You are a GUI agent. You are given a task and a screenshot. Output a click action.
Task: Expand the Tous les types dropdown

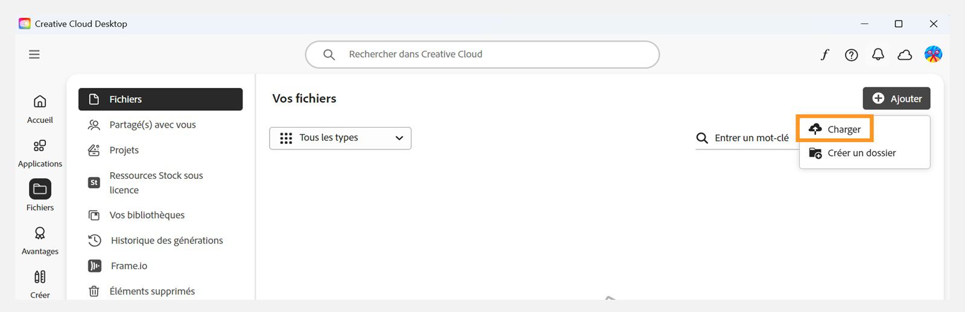[340, 138]
